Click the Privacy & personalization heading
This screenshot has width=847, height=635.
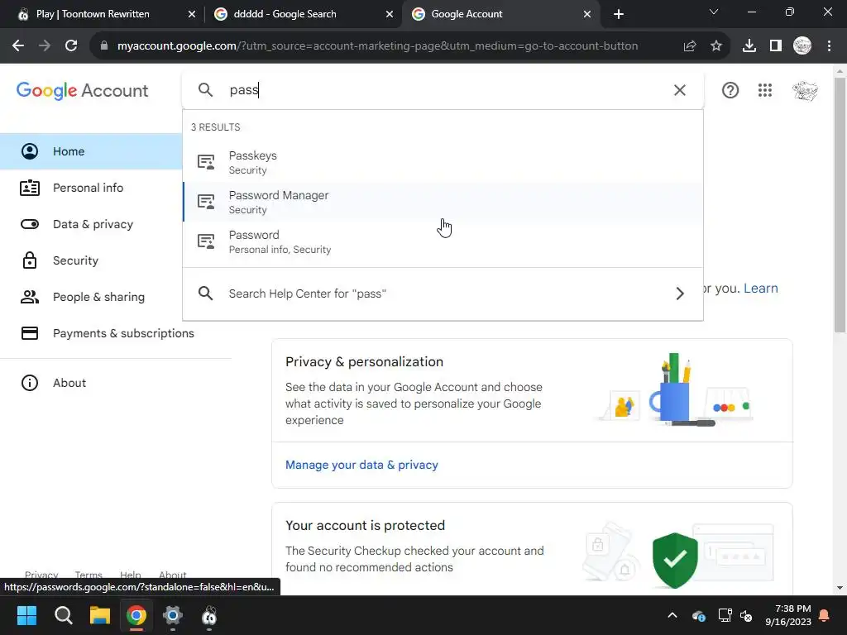pos(364,362)
